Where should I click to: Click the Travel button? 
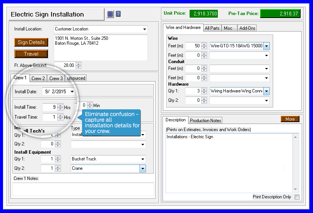point(31,54)
